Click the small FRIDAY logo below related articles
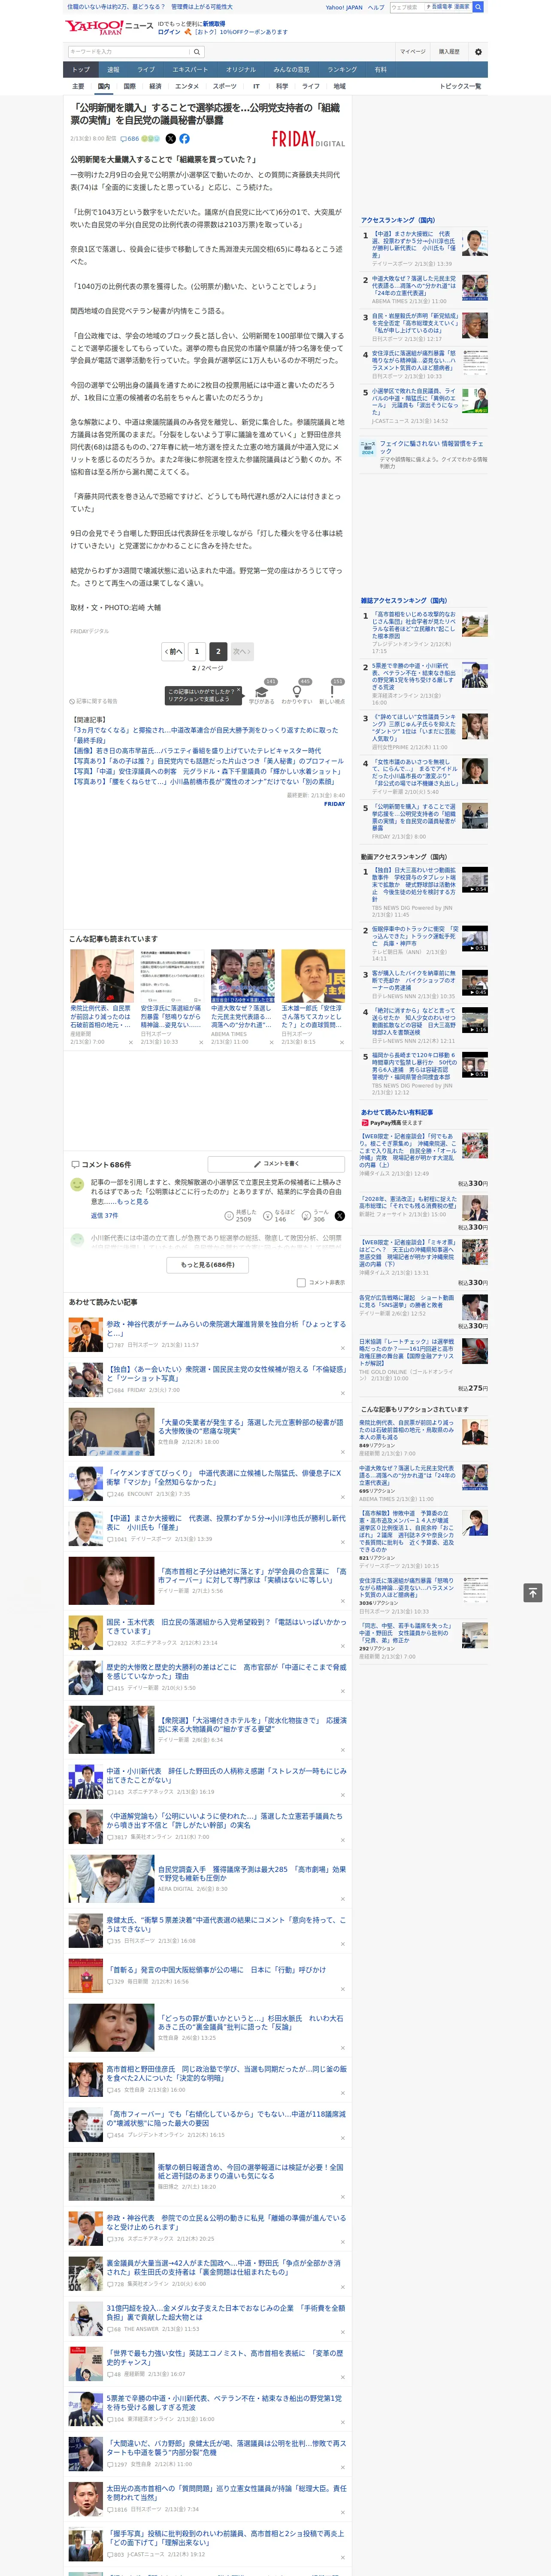This screenshot has height=2576, width=551. click(334, 804)
